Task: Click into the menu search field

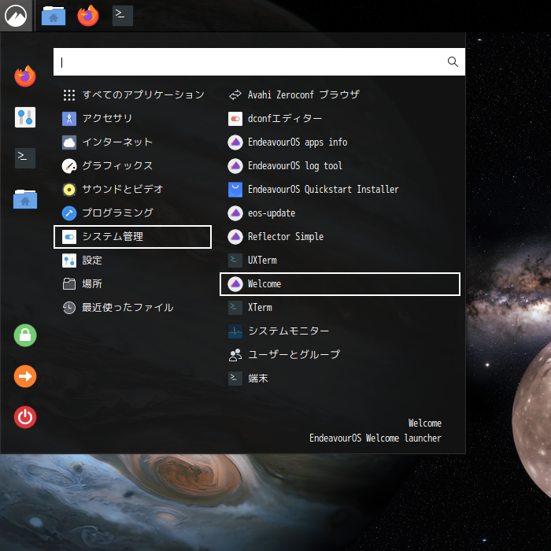Action: 259,62
